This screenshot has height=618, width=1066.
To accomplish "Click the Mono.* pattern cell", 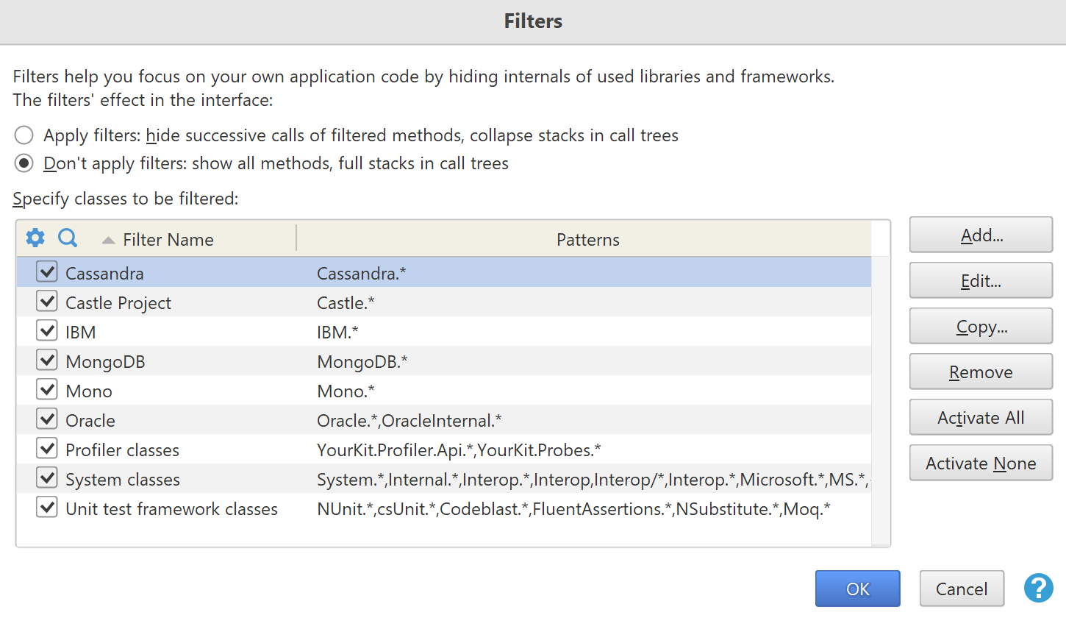I will (x=346, y=391).
